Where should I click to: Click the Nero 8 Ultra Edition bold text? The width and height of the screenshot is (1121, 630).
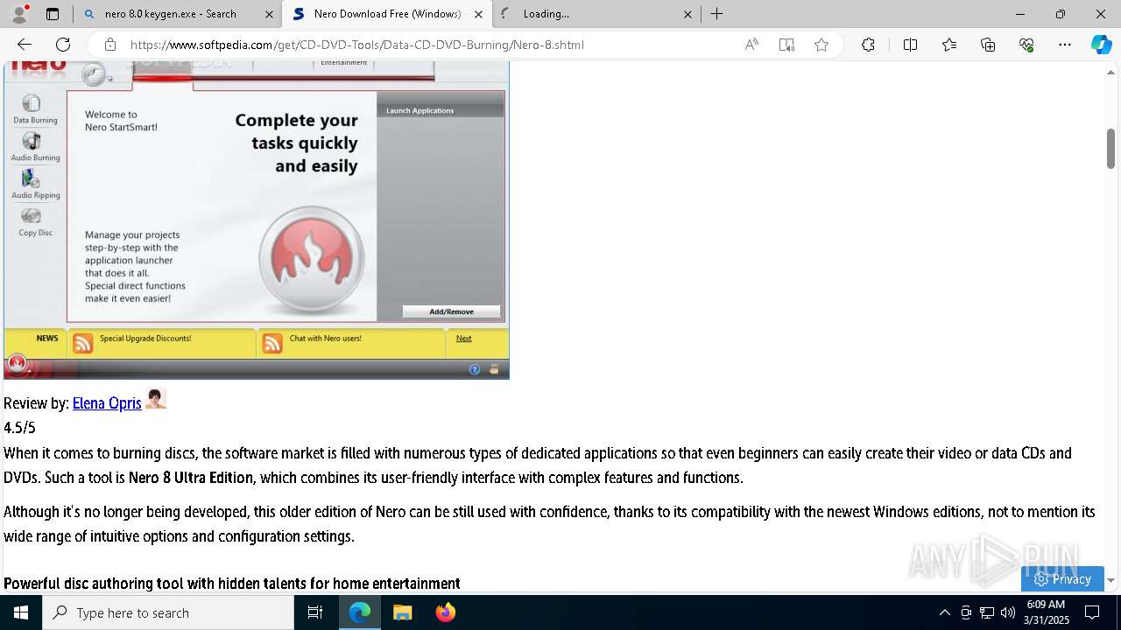click(191, 478)
